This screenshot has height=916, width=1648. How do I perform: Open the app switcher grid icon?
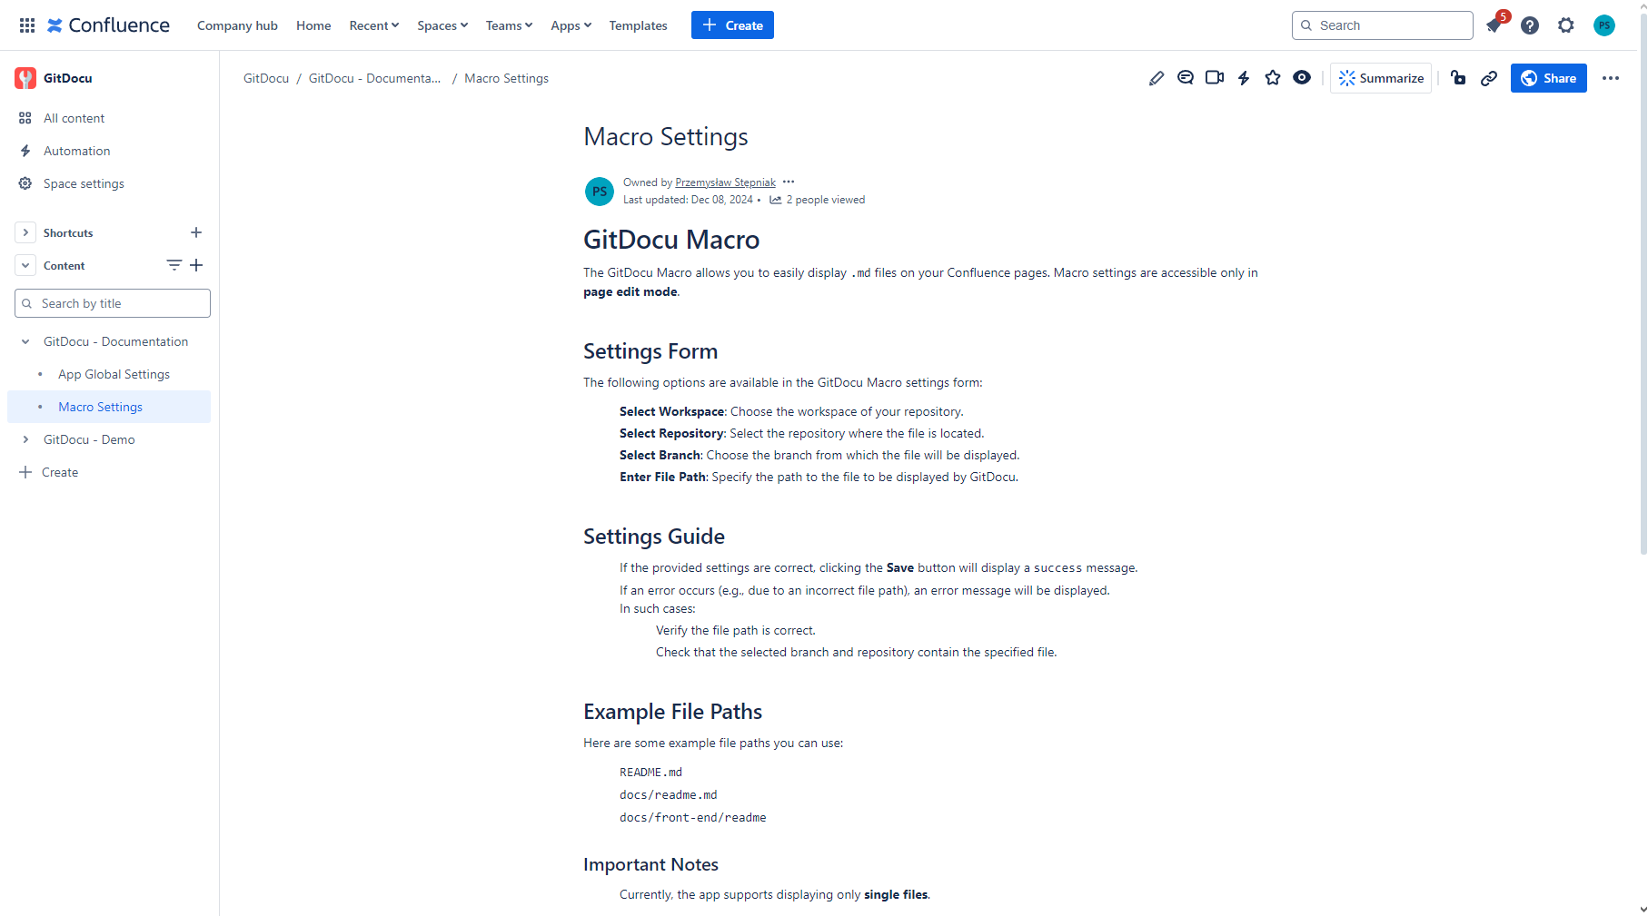pos(27,25)
